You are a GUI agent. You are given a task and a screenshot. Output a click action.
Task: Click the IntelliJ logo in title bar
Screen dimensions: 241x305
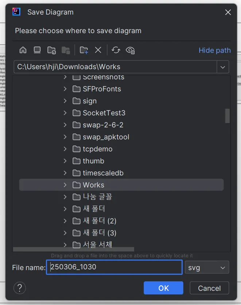tap(16, 12)
